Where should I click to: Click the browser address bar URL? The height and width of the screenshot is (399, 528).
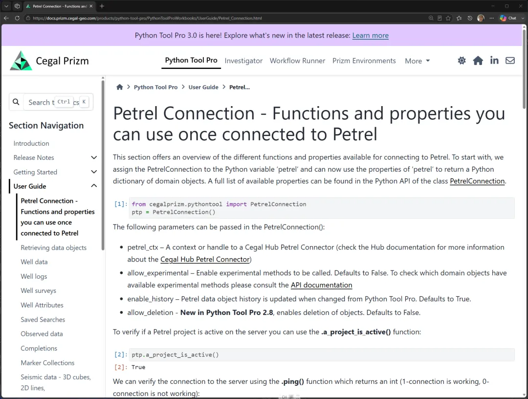[147, 18]
